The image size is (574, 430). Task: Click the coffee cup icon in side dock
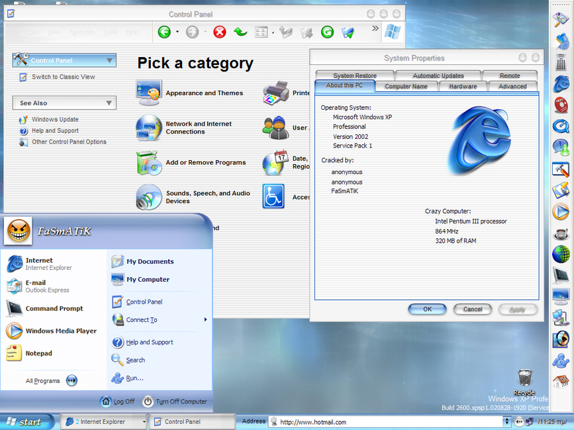click(561, 234)
